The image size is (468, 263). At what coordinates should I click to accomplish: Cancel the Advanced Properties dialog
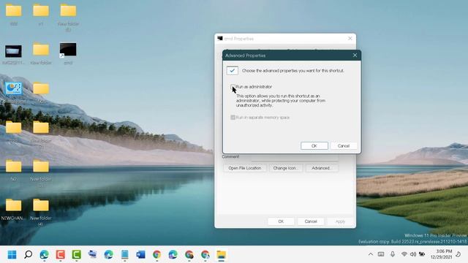[x=344, y=146]
